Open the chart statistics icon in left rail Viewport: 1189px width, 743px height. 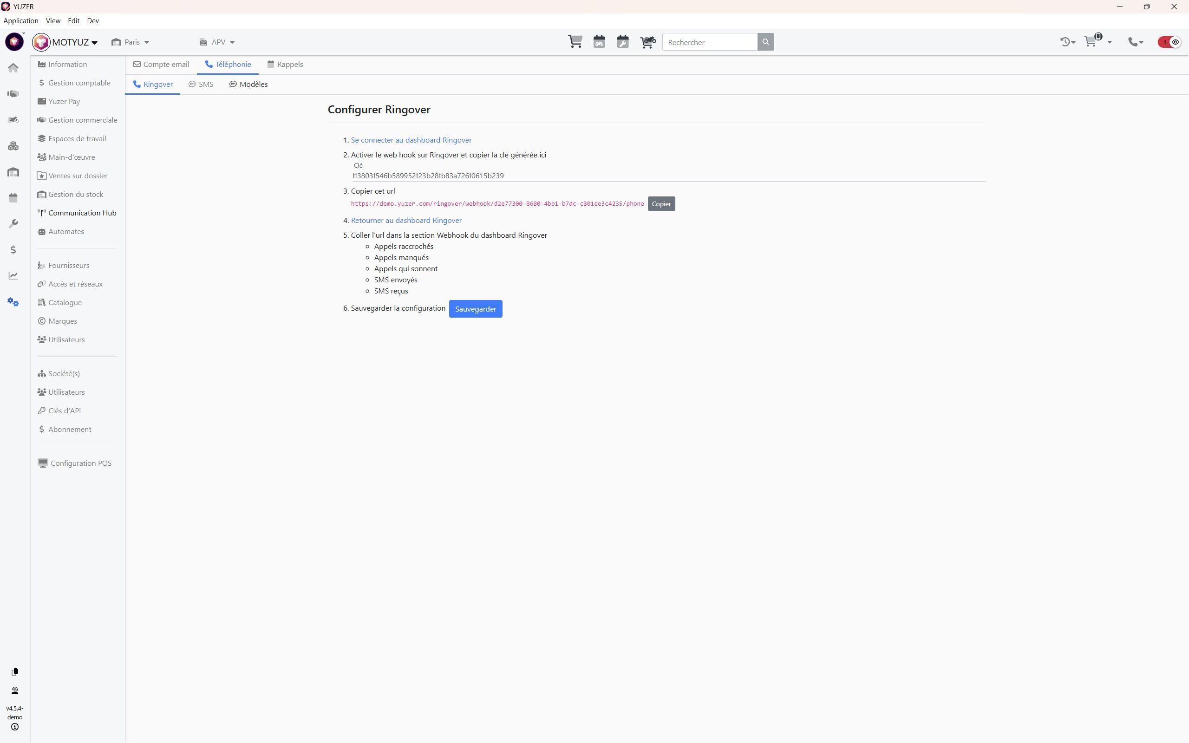[x=13, y=276]
